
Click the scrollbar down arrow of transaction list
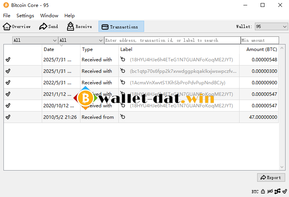[282, 167]
